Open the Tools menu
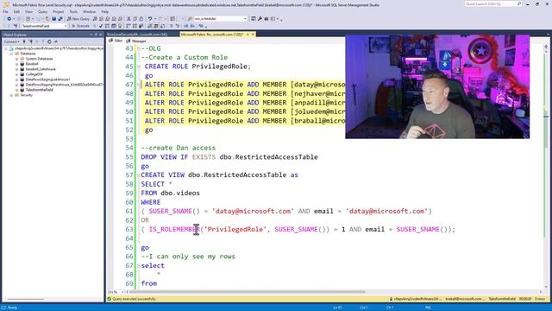The image size is (552, 311). 73,11
